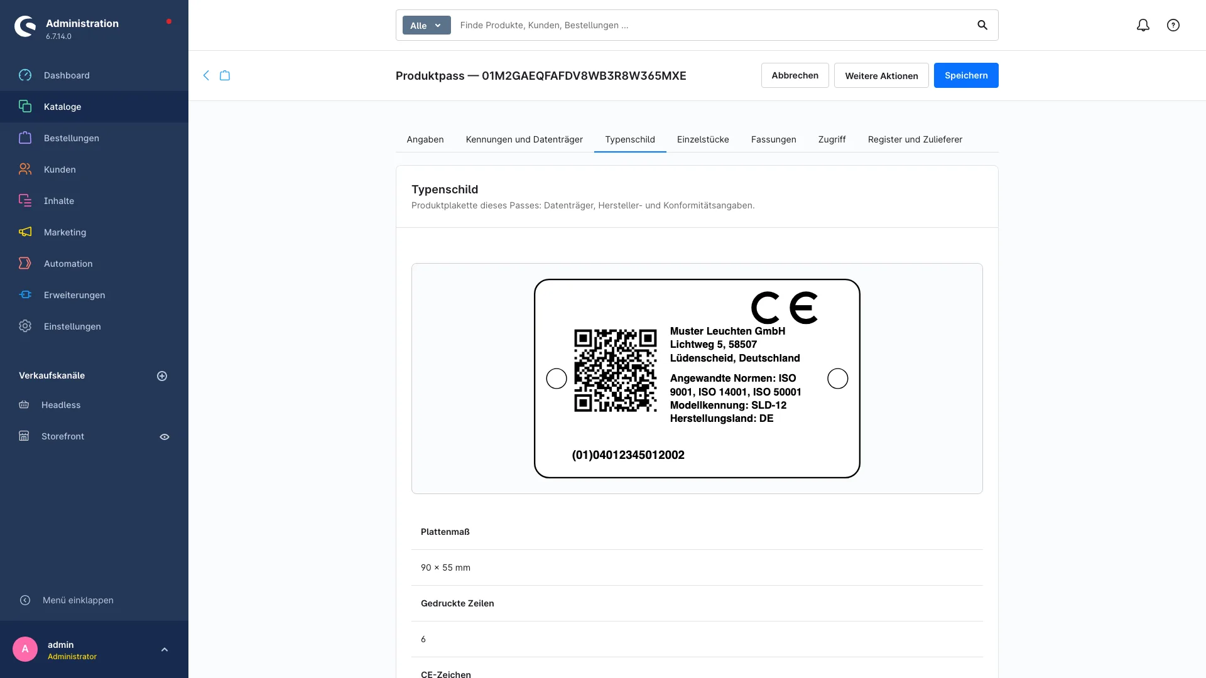The width and height of the screenshot is (1206, 678).
Task: Click the admin avatar circle
Action: [25, 649]
